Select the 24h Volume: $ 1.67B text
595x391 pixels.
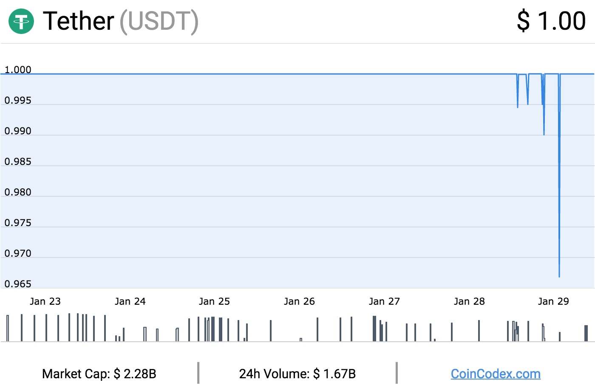(x=297, y=374)
